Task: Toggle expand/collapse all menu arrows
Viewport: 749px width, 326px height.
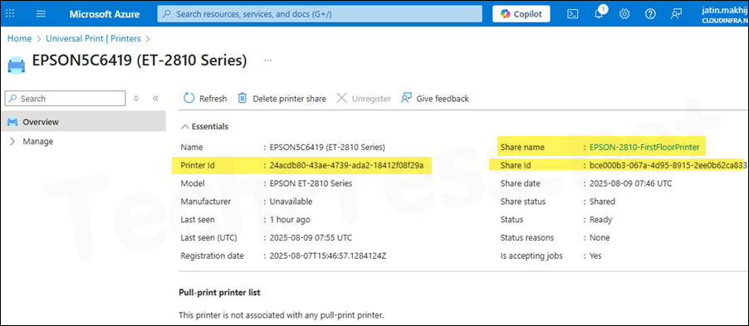Action: [x=135, y=99]
